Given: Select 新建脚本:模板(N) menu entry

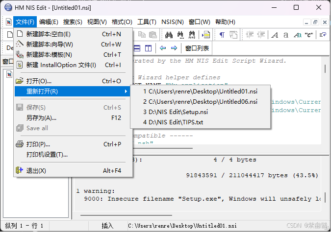Looking at the screenshot, I should (x=73, y=55).
